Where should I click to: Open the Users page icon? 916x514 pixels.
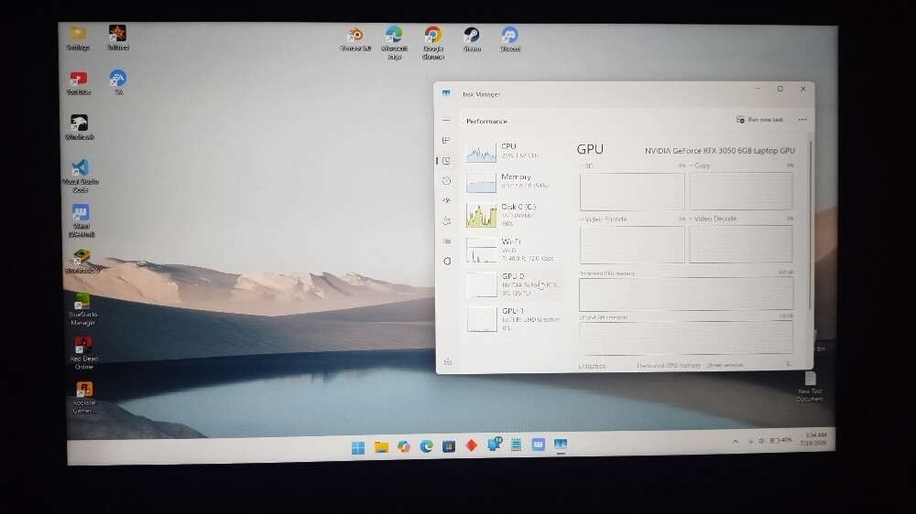[447, 221]
